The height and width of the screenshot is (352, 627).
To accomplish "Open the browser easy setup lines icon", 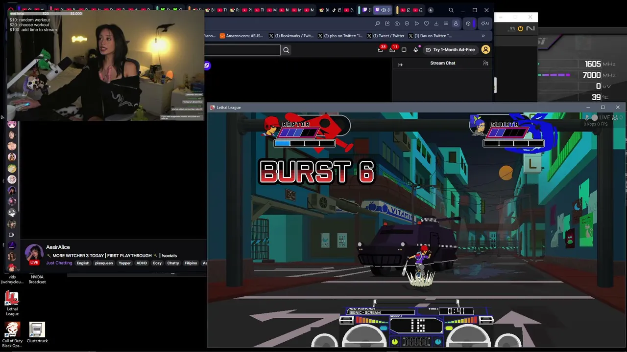I will pos(446,23).
